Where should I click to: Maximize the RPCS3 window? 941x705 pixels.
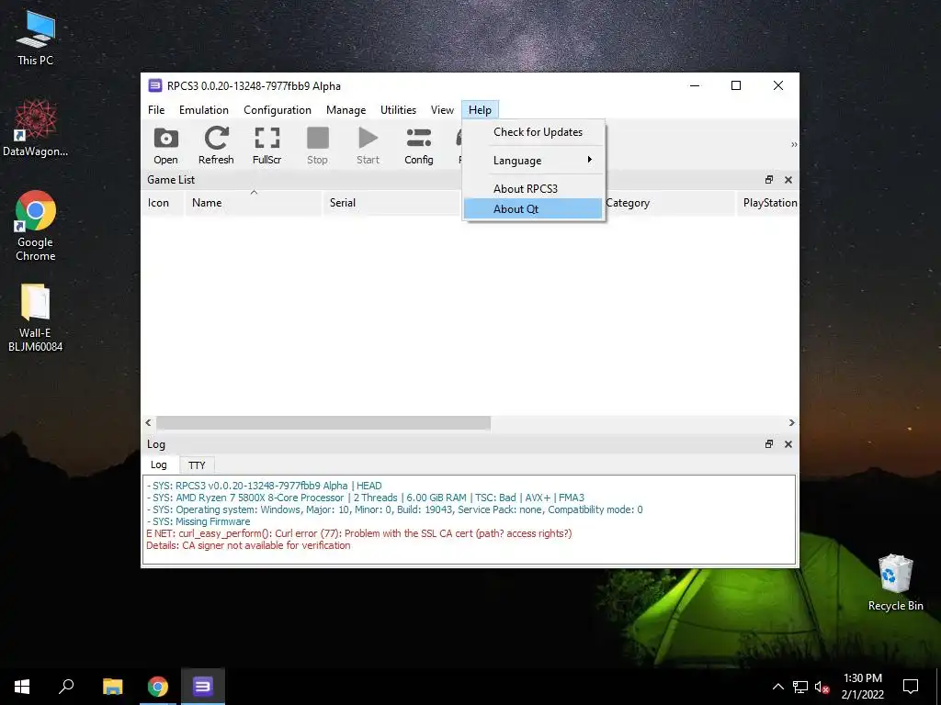coord(736,85)
